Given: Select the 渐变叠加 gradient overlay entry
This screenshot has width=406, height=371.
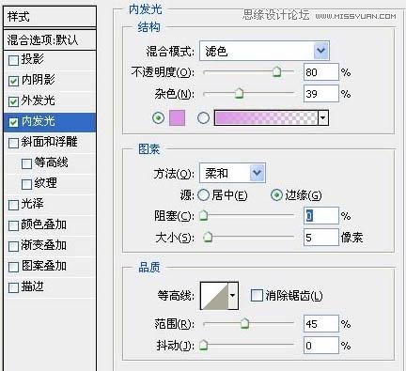Looking at the screenshot, I should pyautogui.click(x=50, y=245).
